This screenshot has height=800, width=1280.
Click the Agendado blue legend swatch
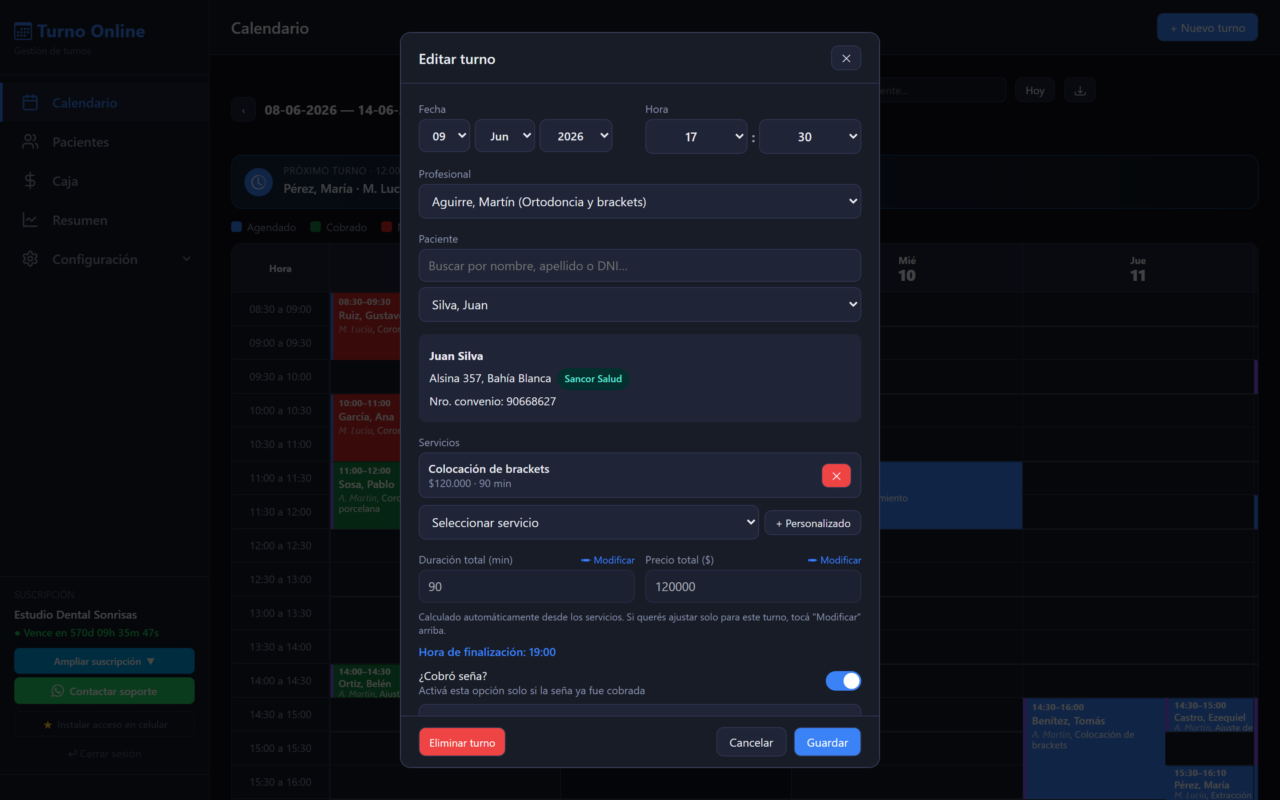click(236, 227)
